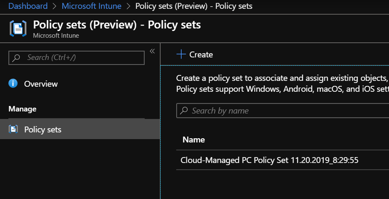Click the plus icon beside Create
Image resolution: width=389 pixels, height=199 pixels.
(181, 54)
